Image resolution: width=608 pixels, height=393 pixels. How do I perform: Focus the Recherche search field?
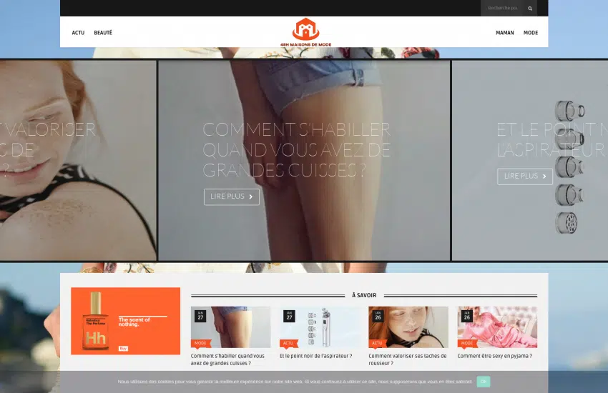[x=501, y=9]
